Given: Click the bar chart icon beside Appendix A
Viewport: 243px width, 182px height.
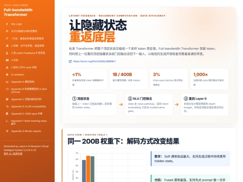Looking at the screenshot, I should coord(7,82).
